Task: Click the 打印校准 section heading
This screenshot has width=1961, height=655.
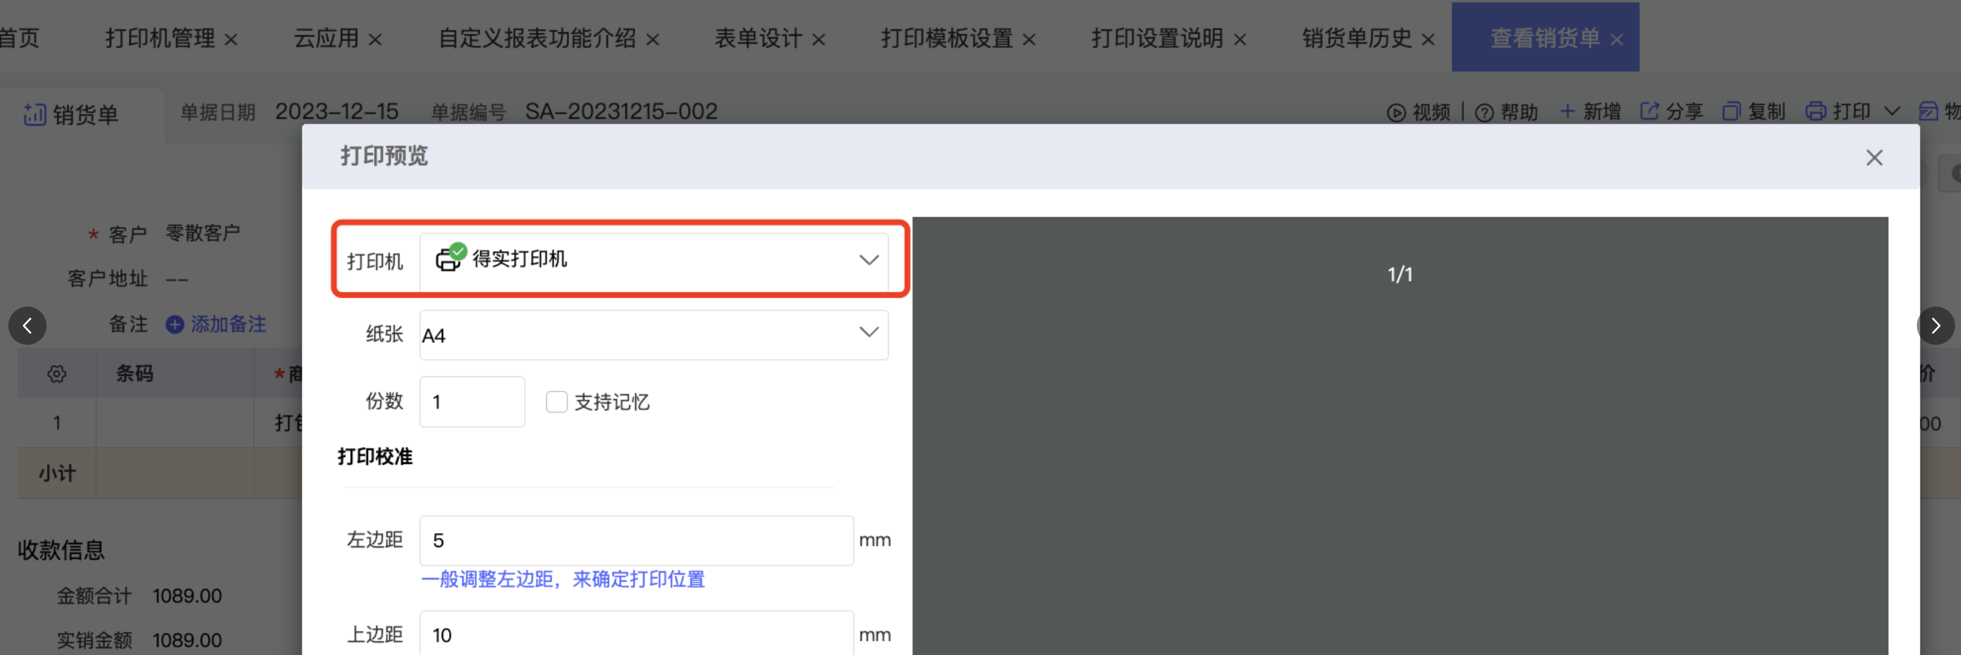Action: pyautogui.click(x=375, y=456)
